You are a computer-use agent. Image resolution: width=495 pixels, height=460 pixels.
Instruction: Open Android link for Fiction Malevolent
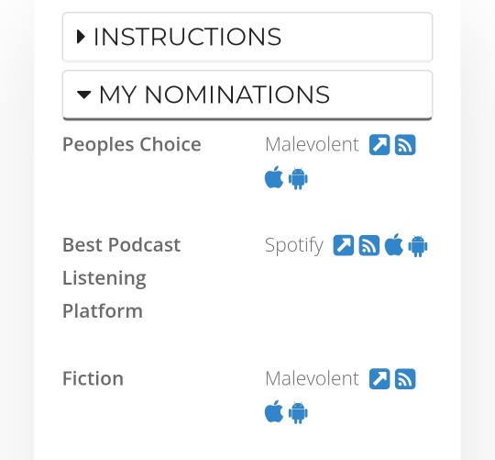tap(298, 412)
